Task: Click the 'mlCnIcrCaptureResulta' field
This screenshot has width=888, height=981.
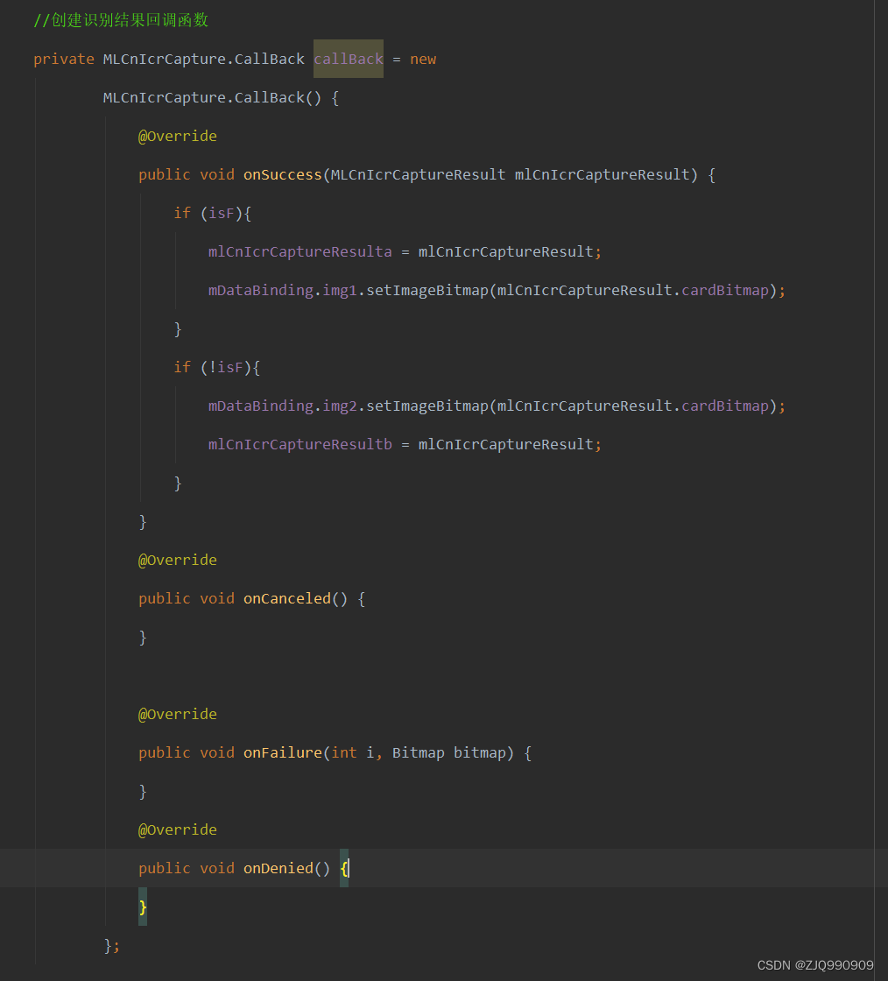Action: click(x=300, y=251)
